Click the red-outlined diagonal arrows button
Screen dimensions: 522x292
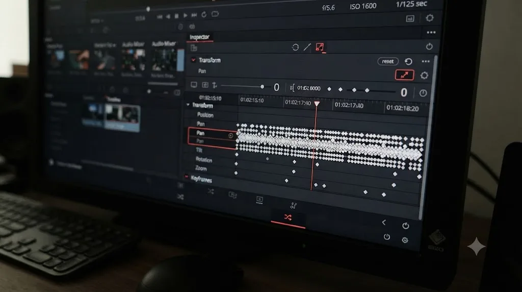[x=404, y=75]
